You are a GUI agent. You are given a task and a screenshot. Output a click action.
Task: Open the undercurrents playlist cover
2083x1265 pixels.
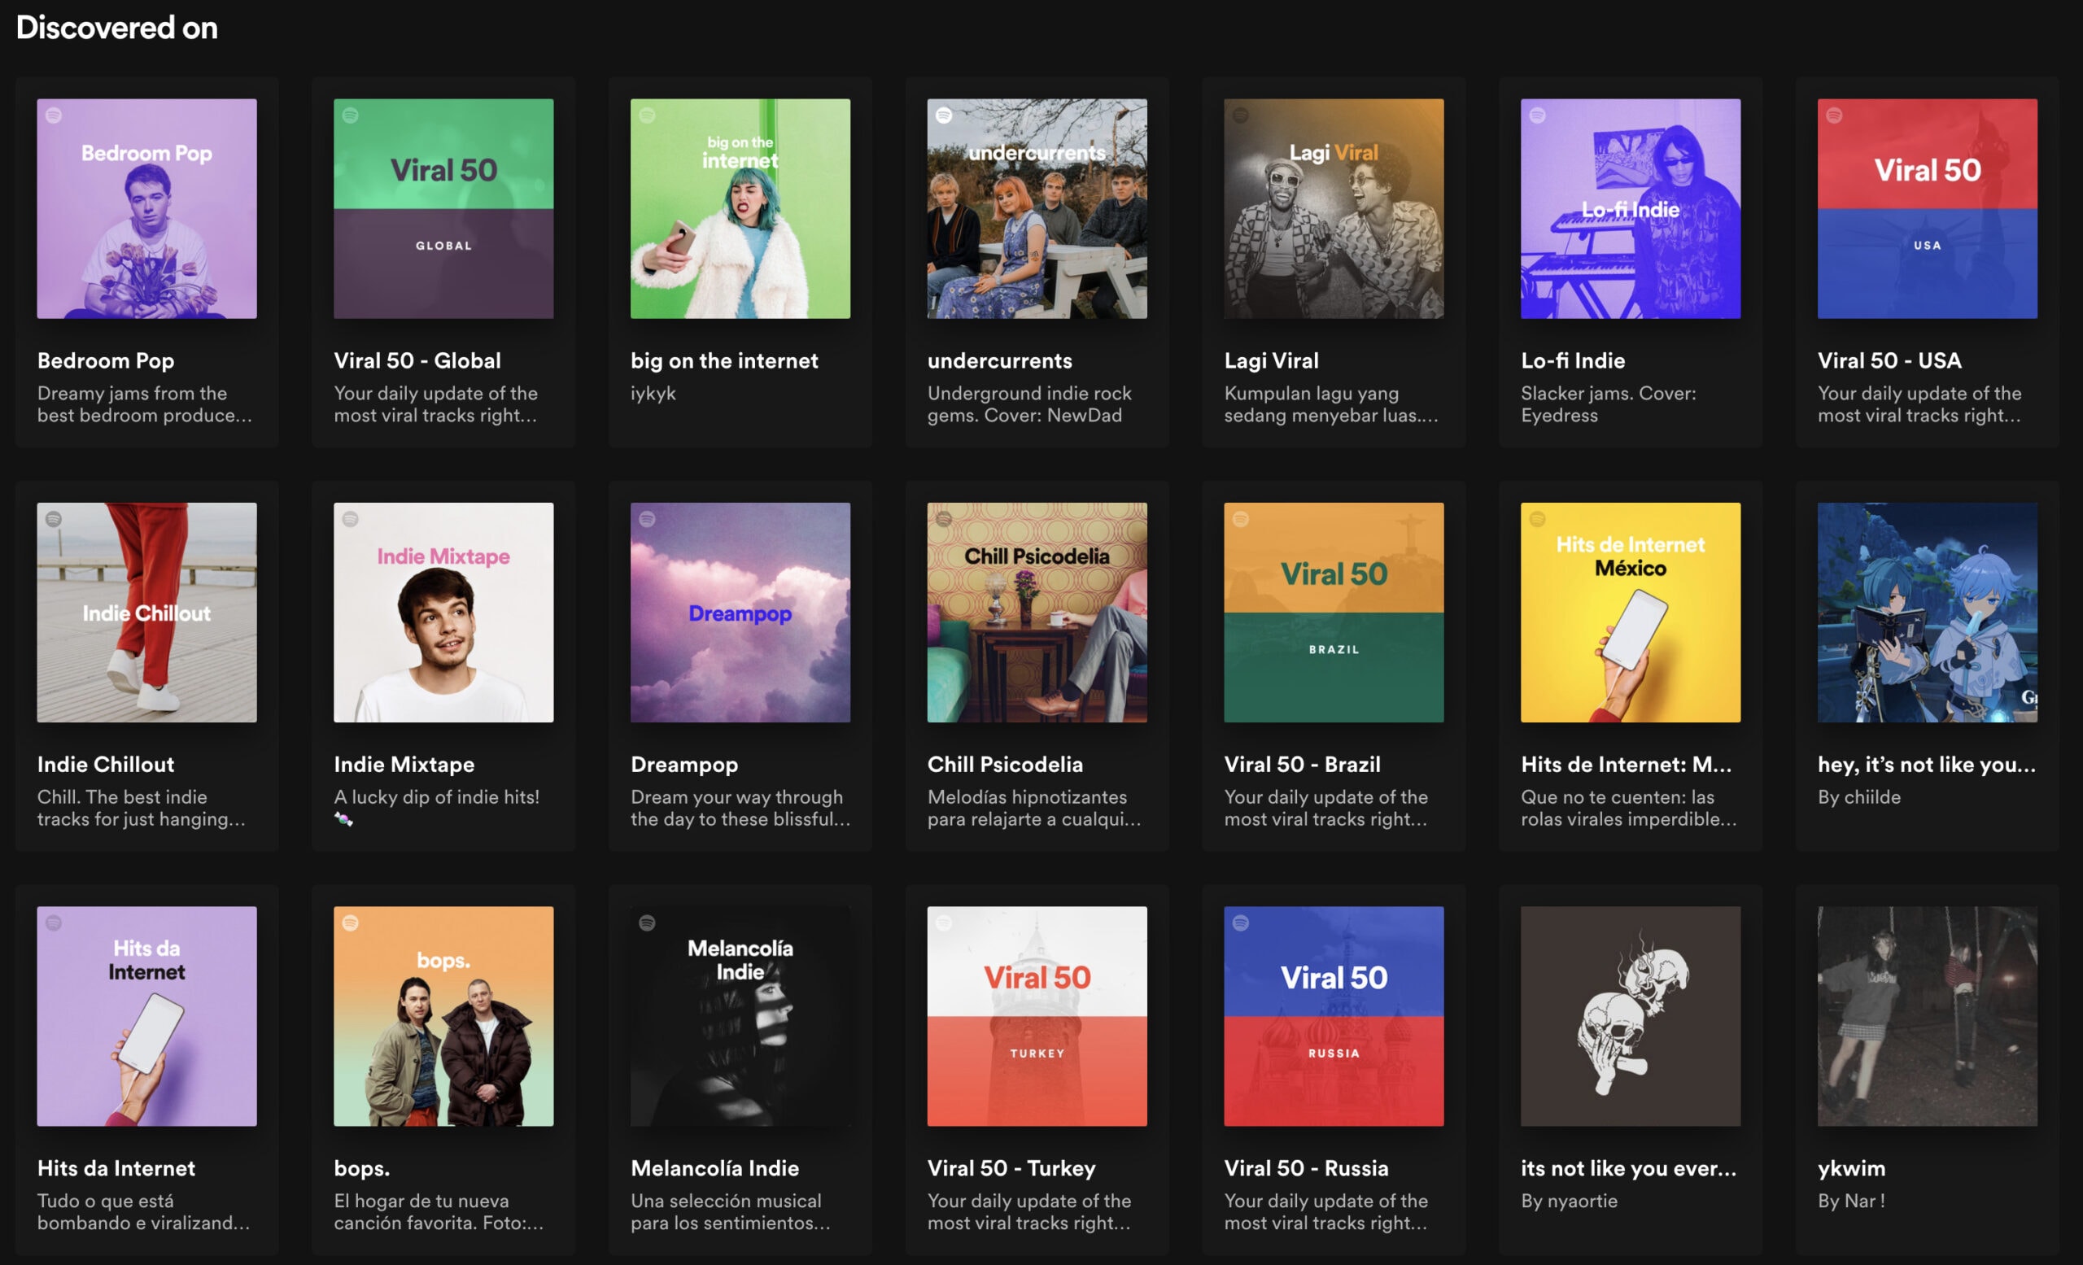point(1037,209)
